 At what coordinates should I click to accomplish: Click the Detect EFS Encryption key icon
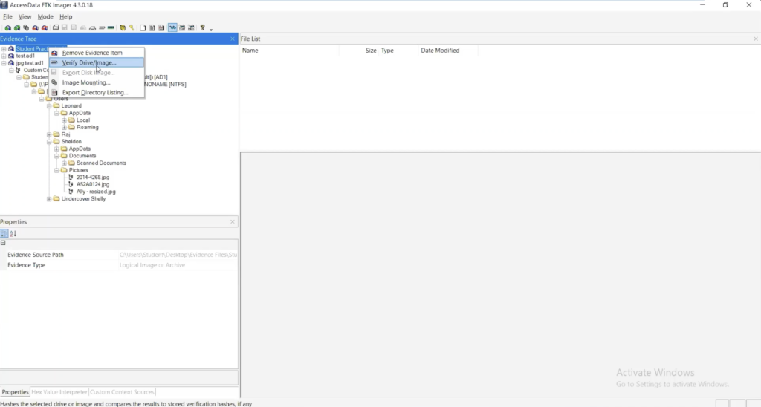pyautogui.click(x=132, y=27)
